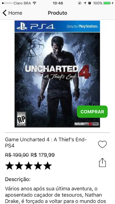Tap the battery indicator in status bar
This screenshot has height=204, width=115.
click(x=107, y=3)
